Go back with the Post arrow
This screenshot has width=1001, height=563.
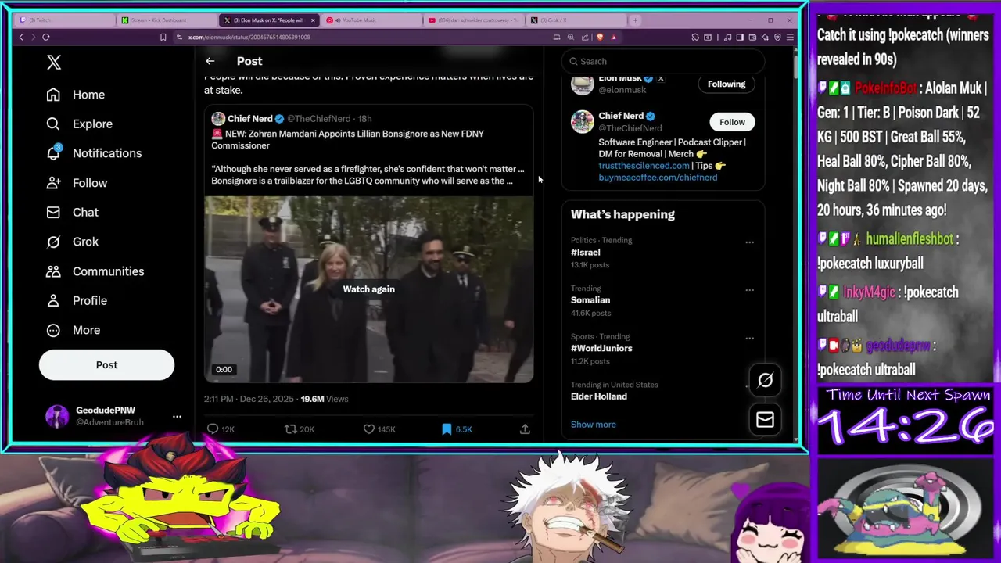click(210, 61)
